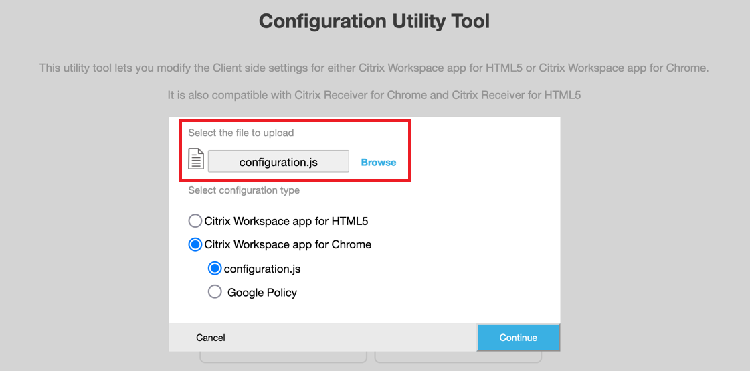The image size is (750, 371).
Task: Click the "Citrix Workspace app for HTML5" label text
Action: 286,221
